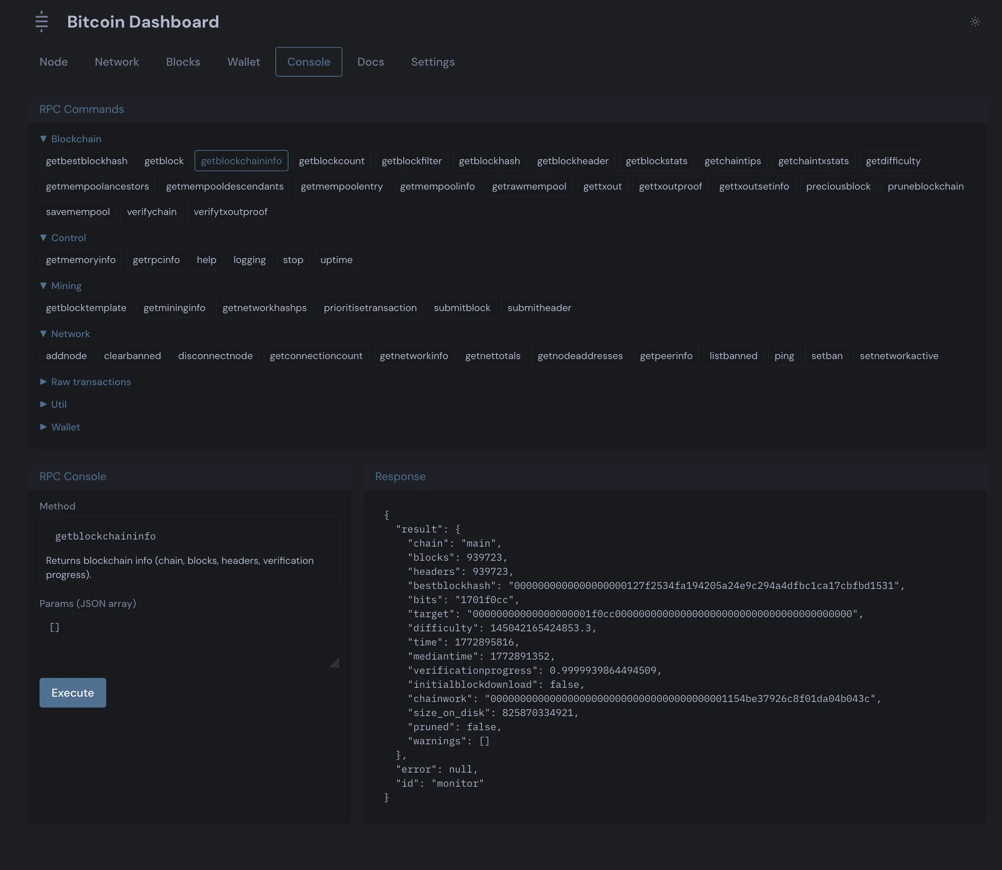Open the Docs tab
Screen dimensions: 1002x870
(370, 62)
